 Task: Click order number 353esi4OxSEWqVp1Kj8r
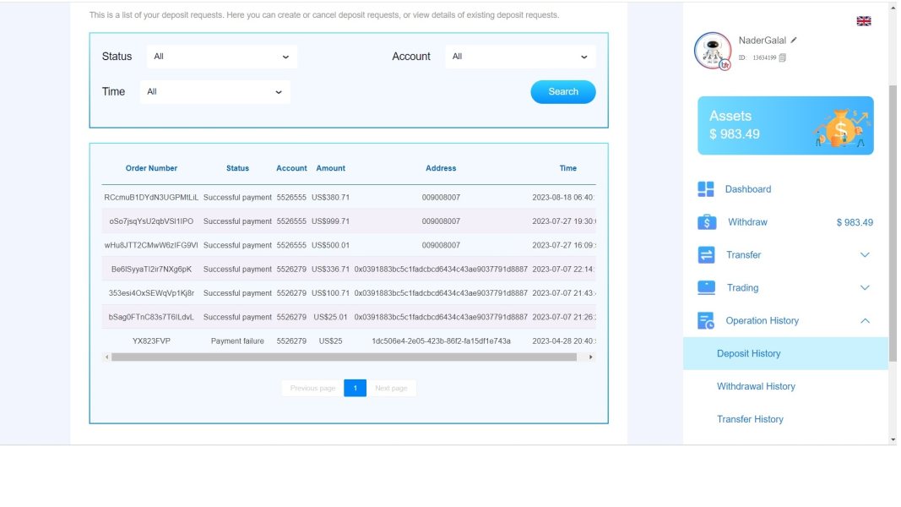(151, 293)
